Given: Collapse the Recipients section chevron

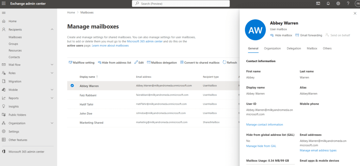Looking at the screenshot, I should [x=52, y=30].
